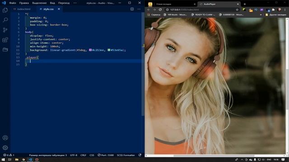Open the Файл menu
Viewport: 289px width, 162px height.
(x=13, y=3)
